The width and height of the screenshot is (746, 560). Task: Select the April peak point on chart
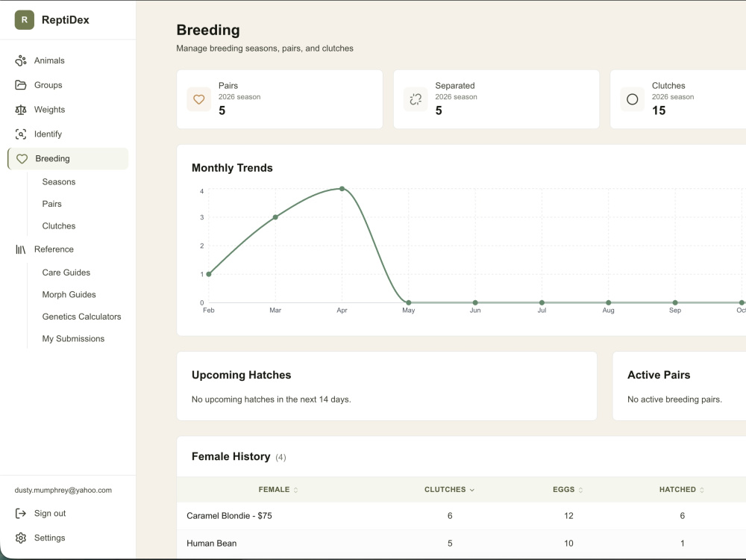[342, 189]
